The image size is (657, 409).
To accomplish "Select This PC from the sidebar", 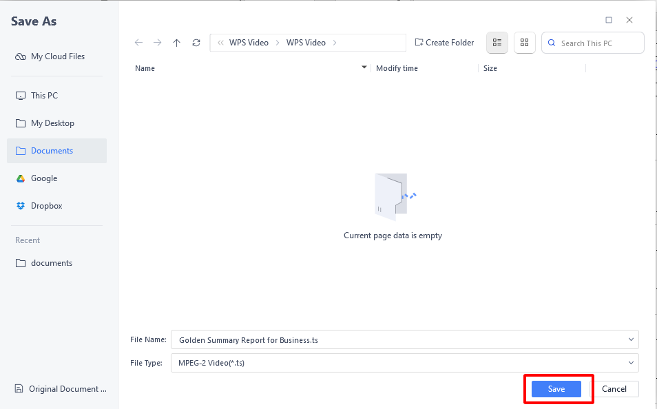I will tap(44, 95).
